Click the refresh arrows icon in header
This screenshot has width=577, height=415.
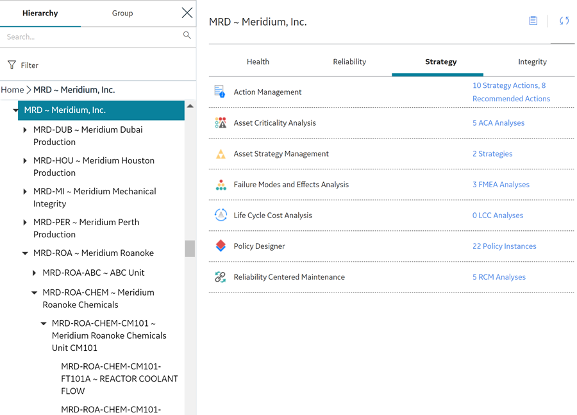(x=564, y=21)
